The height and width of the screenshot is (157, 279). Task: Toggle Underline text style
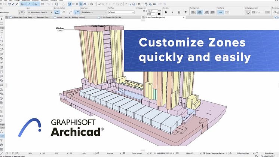coord(179,12)
